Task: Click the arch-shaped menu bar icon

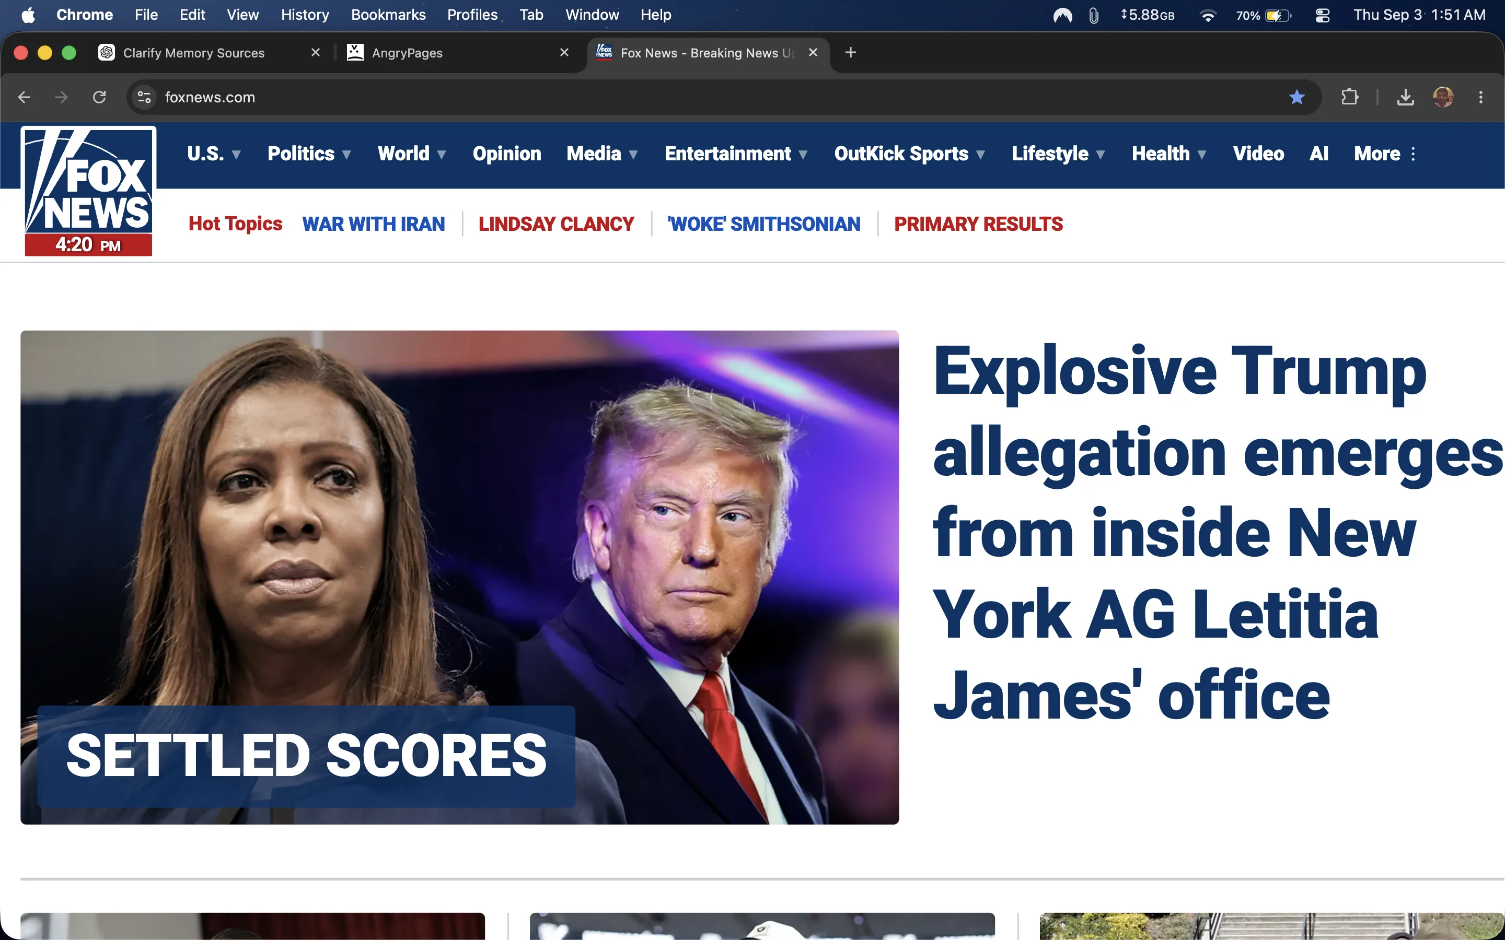Action: coord(1063,15)
